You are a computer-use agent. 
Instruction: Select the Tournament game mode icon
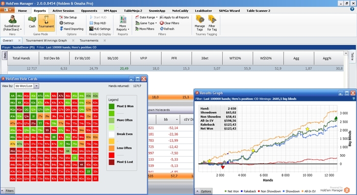pos(46,22)
